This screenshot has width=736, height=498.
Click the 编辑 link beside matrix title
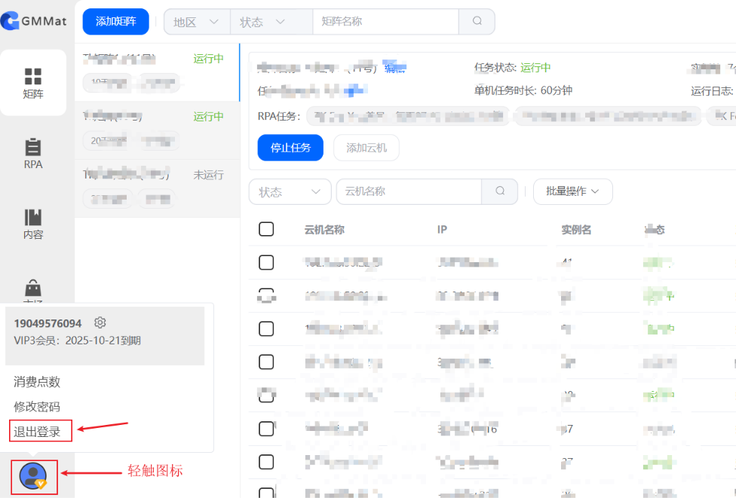(x=394, y=68)
